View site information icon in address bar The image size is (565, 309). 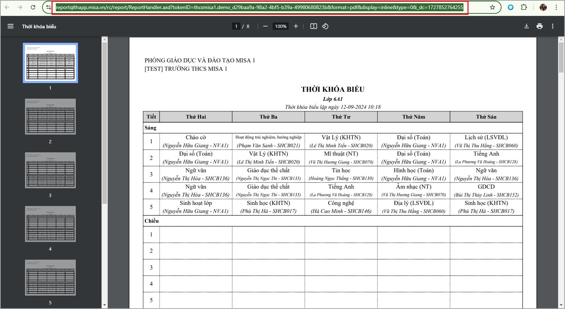48,7
